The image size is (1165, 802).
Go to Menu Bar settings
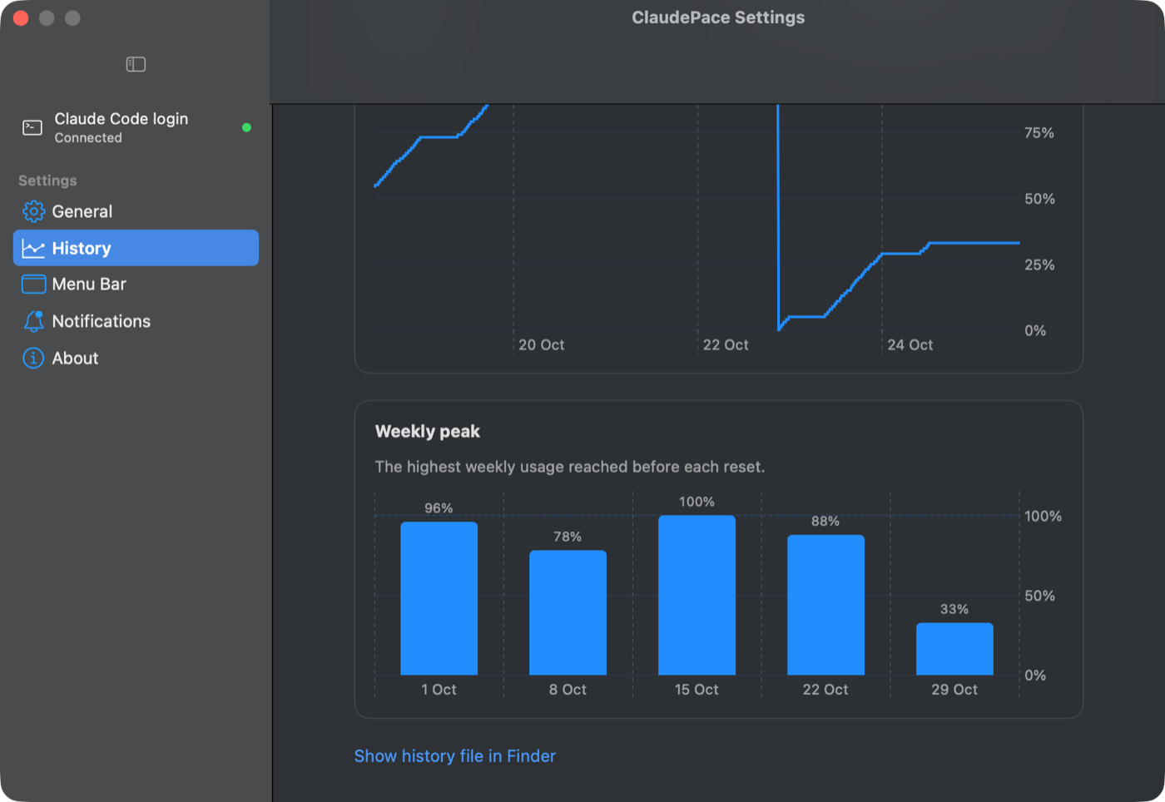pyautogui.click(x=136, y=285)
